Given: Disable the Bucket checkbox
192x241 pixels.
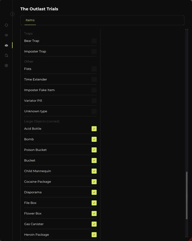Looking at the screenshot, I should pyautogui.click(x=94, y=160).
